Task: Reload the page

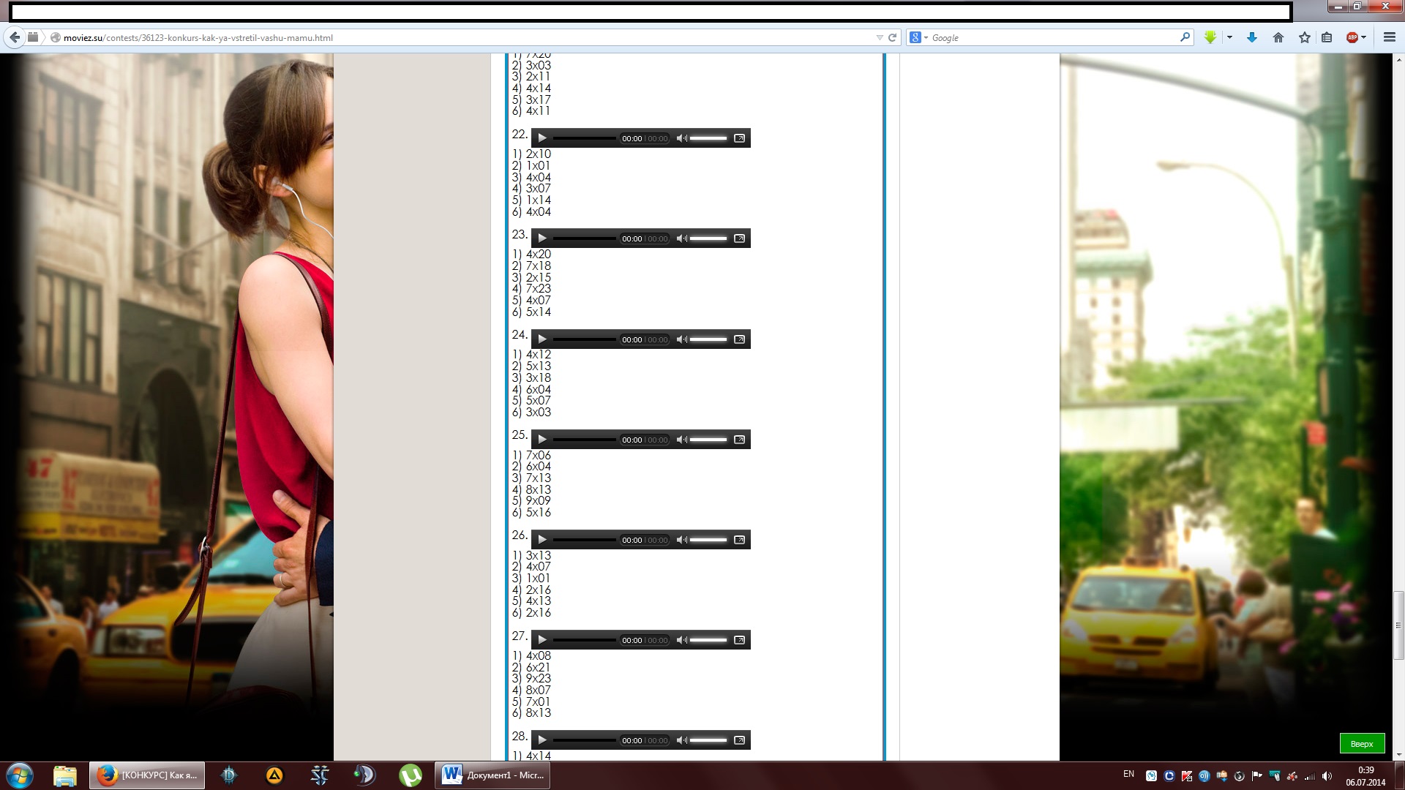Action: pyautogui.click(x=893, y=37)
